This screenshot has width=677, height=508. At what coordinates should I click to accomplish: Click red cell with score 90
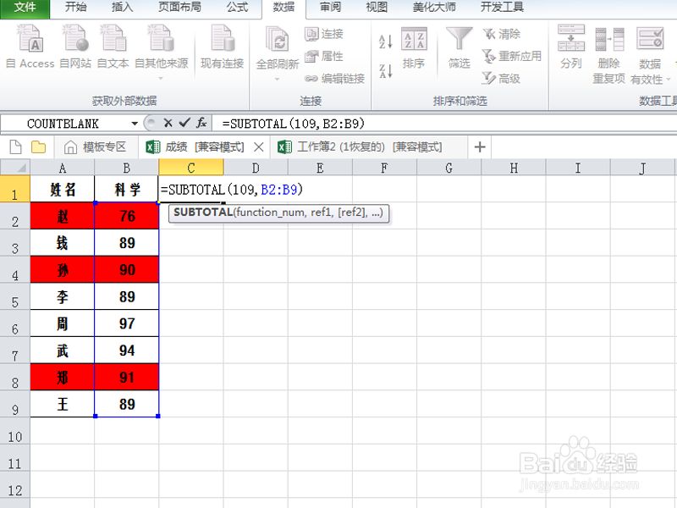click(126, 269)
